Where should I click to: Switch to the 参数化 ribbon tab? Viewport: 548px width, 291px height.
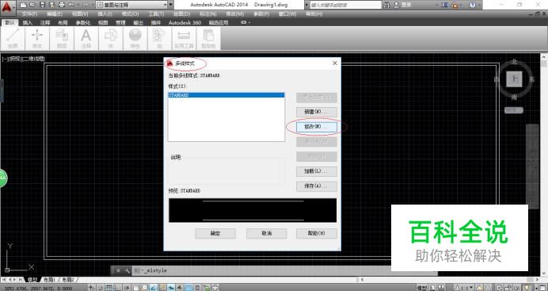tap(83, 23)
